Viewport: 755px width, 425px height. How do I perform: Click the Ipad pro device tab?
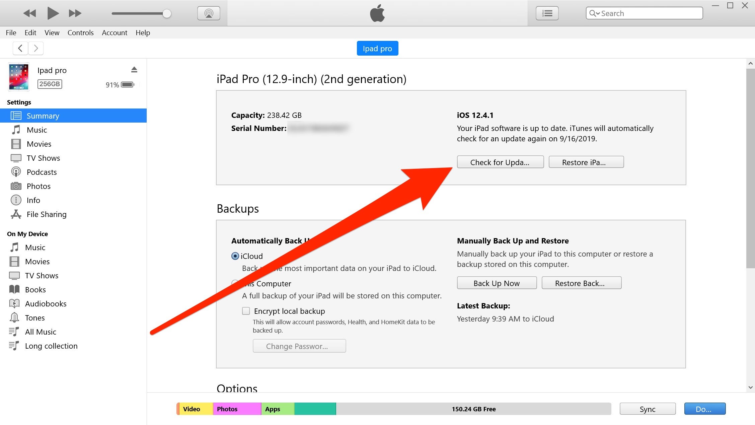coord(377,48)
